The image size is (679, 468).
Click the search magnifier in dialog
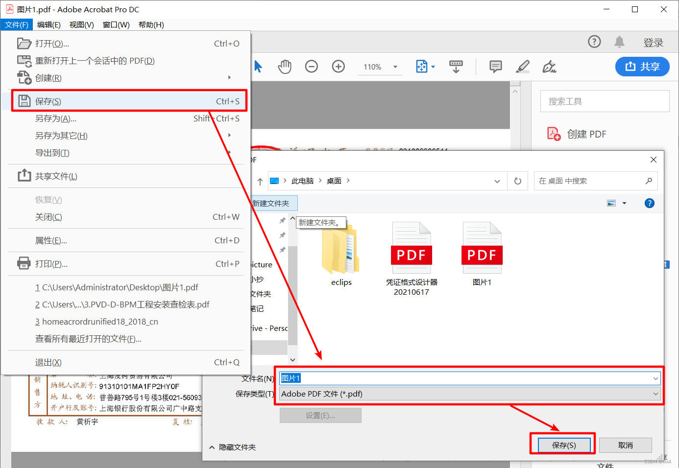coord(649,181)
